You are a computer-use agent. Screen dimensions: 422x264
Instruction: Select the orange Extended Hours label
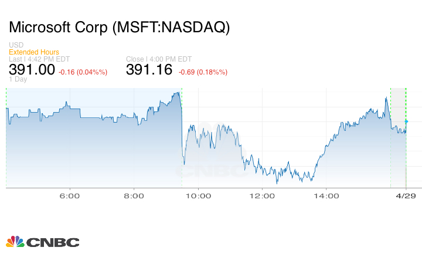(33, 52)
